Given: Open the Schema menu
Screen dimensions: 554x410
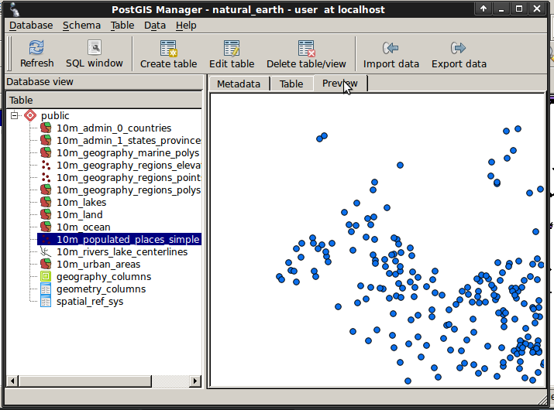Looking at the screenshot, I should click(x=81, y=26).
